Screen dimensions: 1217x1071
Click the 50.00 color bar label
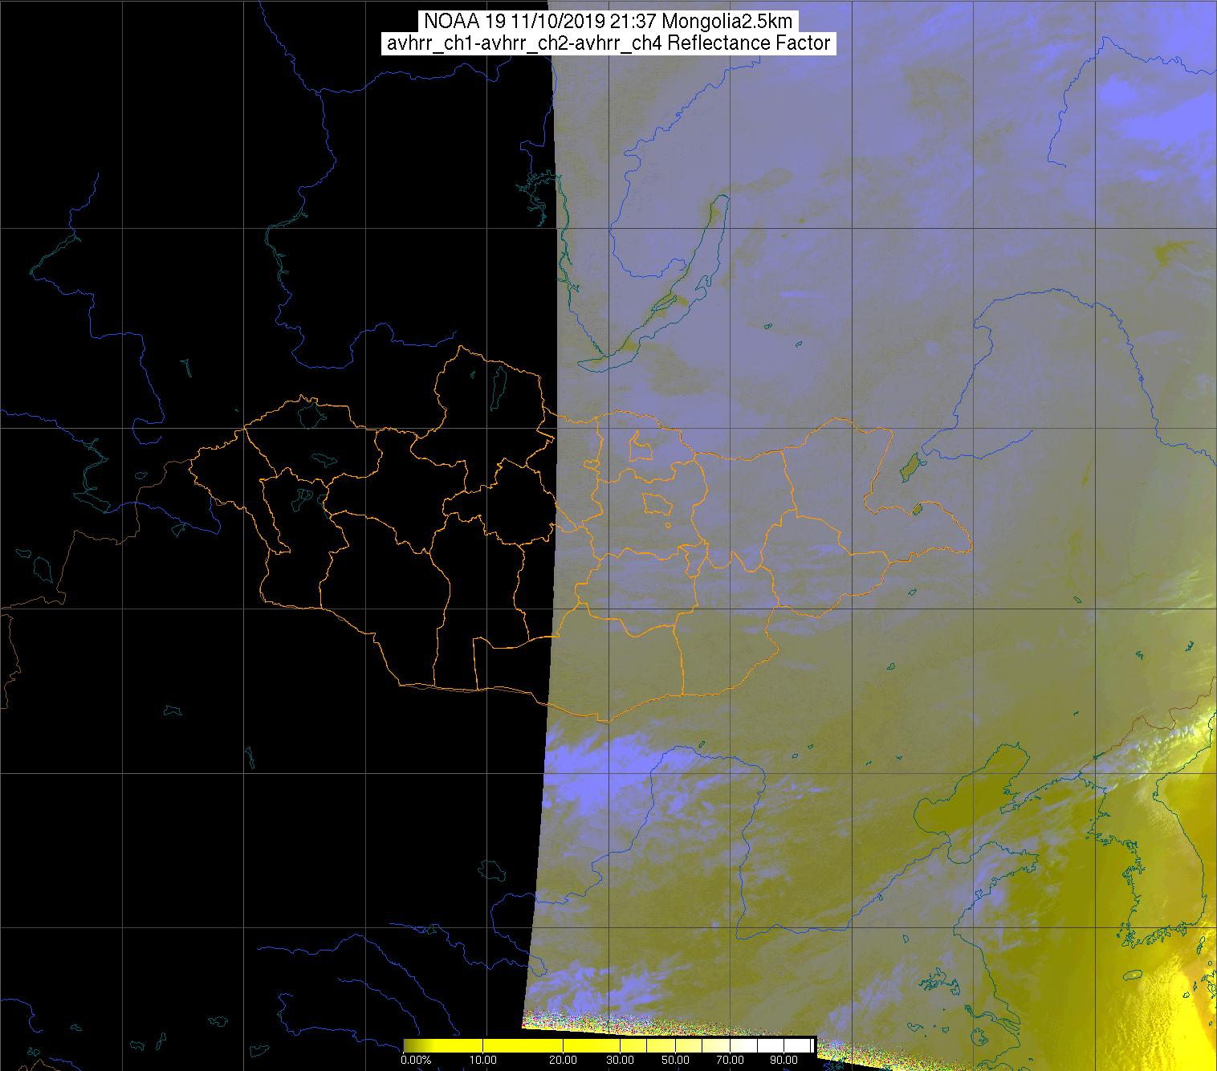click(x=677, y=1060)
